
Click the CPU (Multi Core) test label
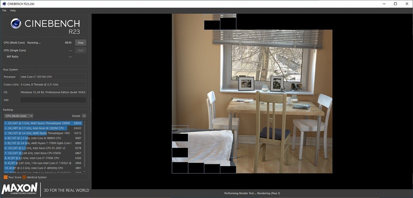pos(14,43)
